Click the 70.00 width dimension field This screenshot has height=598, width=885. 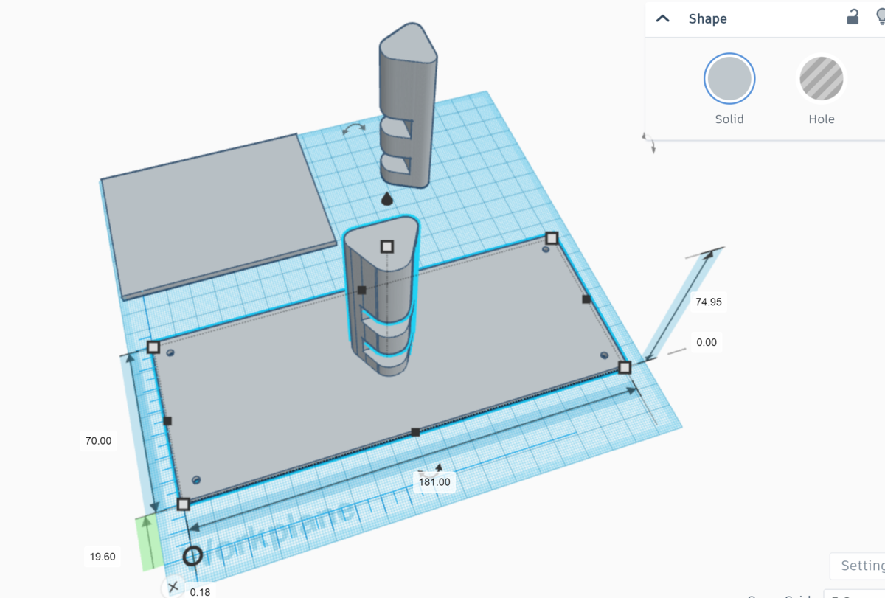coord(98,440)
